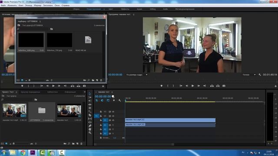Screen dimensions: 278x156
Task: Toggle V1 source patching button
Action: [x=96, y=116]
